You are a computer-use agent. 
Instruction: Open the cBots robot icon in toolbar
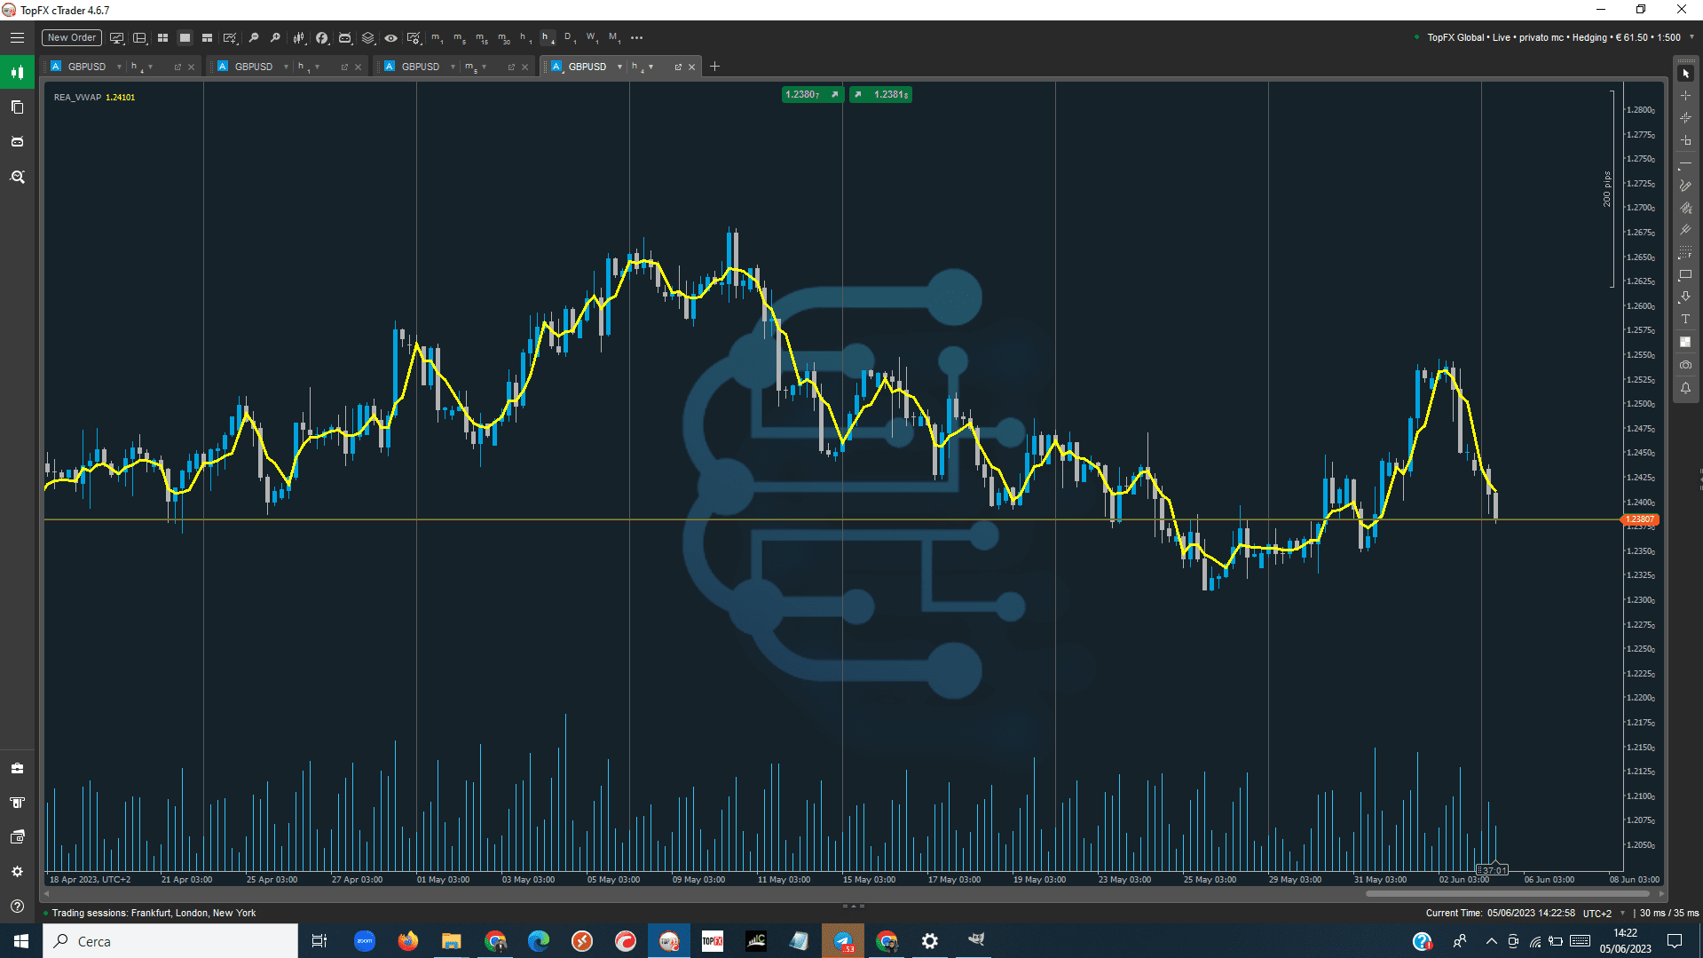(x=345, y=37)
